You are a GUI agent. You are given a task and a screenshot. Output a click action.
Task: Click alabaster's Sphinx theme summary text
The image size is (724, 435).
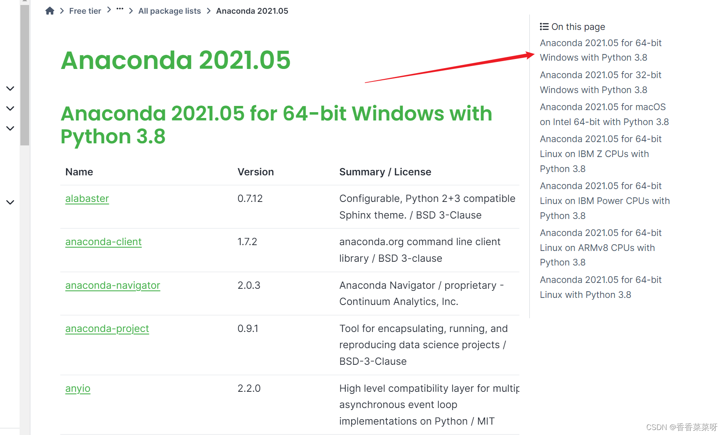tap(427, 207)
